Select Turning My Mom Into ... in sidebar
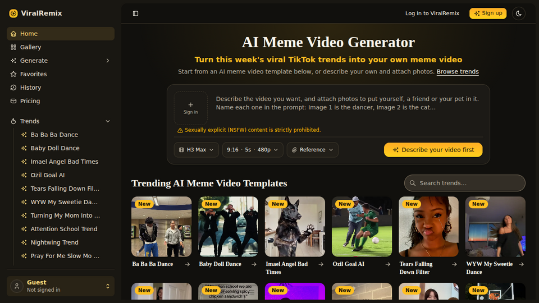 [66, 215]
